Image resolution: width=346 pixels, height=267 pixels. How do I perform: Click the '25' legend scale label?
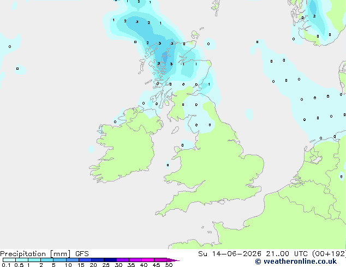click(106, 265)
